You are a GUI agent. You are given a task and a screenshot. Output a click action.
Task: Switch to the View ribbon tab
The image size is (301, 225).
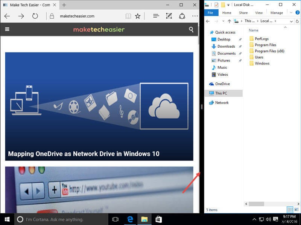tap(258, 12)
